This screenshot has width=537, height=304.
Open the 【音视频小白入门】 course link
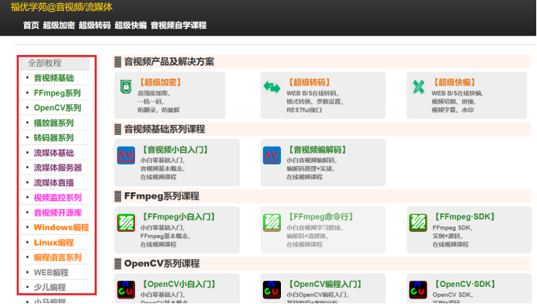(x=175, y=150)
